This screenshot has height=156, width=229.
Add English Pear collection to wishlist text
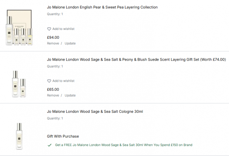(63, 29)
